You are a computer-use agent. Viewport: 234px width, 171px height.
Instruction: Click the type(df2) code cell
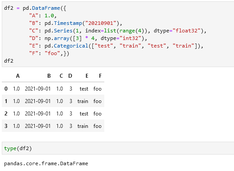point(118,148)
